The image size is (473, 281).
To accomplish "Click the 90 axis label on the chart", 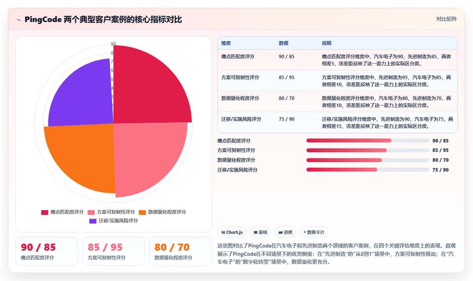I will [x=113, y=44].
